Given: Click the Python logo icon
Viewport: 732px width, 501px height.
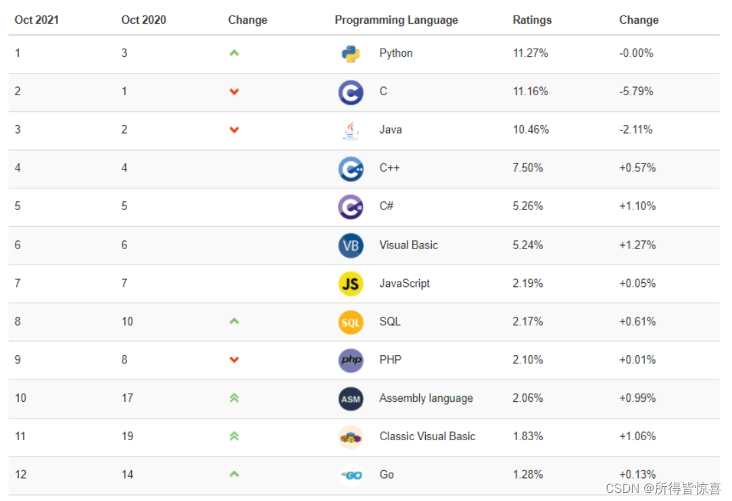Looking at the screenshot, I should click(x=351, y=54).
